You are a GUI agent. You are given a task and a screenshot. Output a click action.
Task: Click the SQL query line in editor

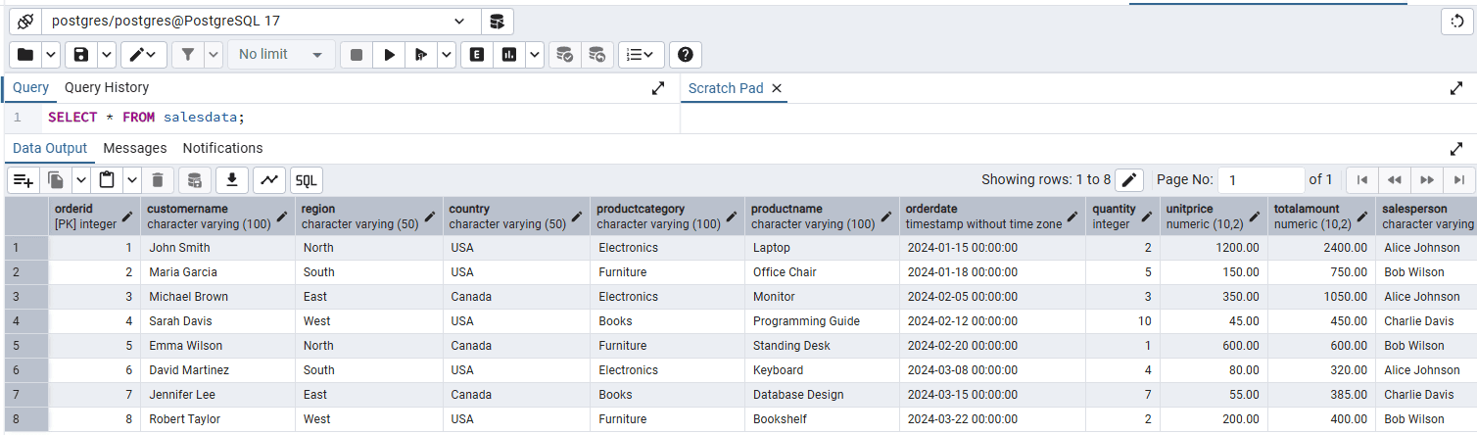pyautogui.click(x=146, y=118)
